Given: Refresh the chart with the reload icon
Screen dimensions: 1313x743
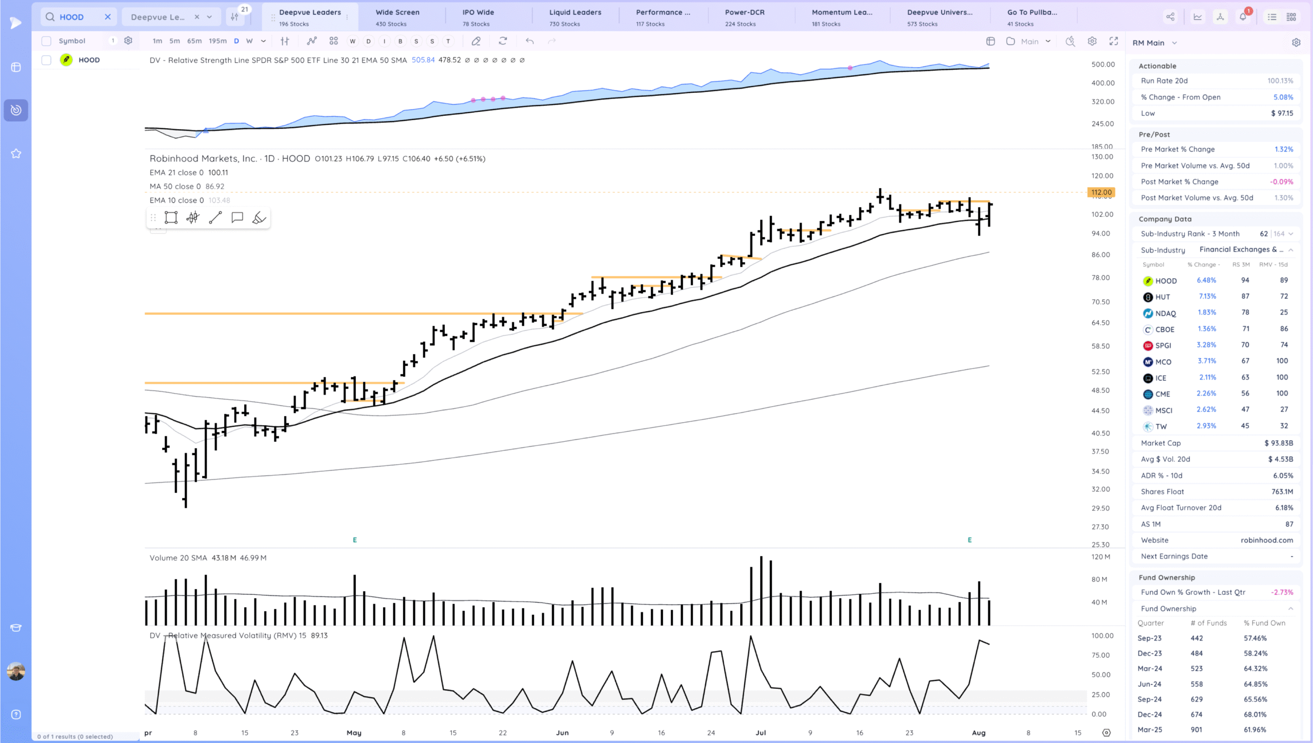Looking at the screenshot, I should point(503,41).
